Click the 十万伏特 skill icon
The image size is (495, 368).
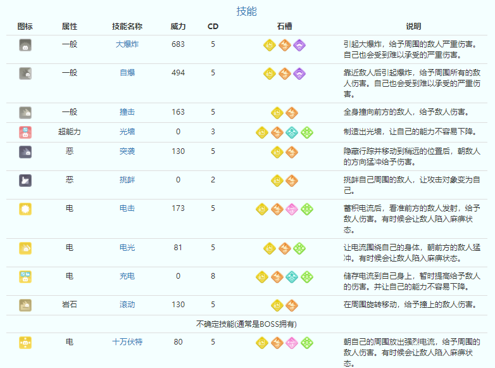(25, 342)
